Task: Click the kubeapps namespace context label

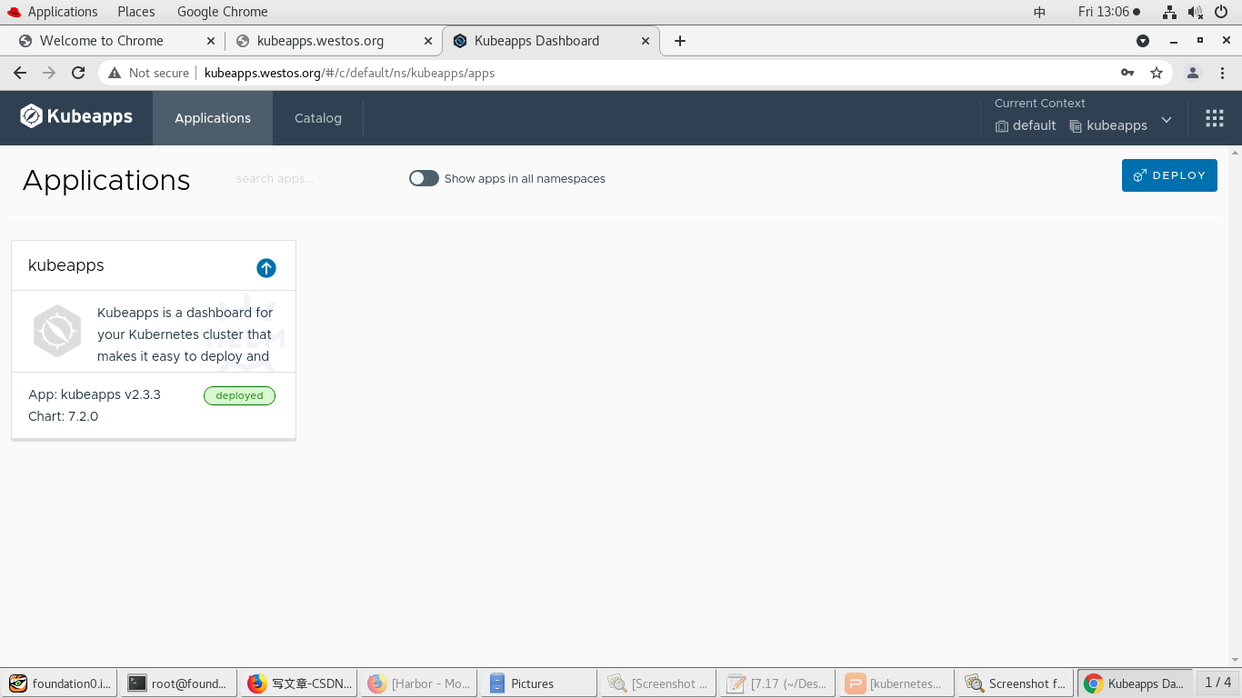Action: point(1108,125)
